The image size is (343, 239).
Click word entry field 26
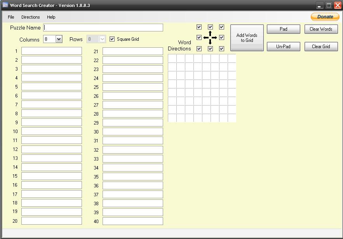click(133, 96)
